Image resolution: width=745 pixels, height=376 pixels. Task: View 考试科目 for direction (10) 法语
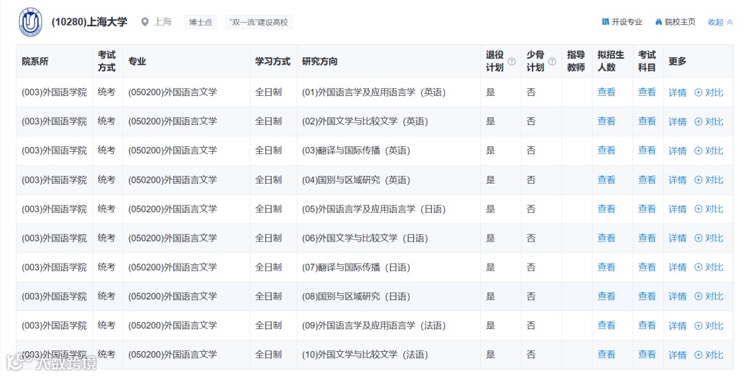(646, 354)
